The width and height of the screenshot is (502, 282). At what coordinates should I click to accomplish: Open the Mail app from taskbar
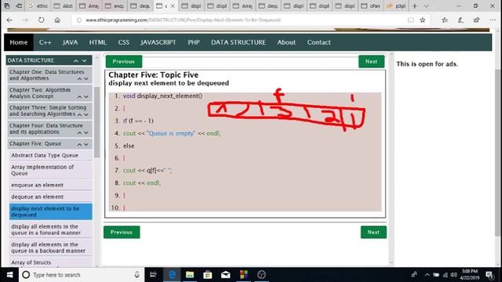pyautogui.click(x=226, y=275)
